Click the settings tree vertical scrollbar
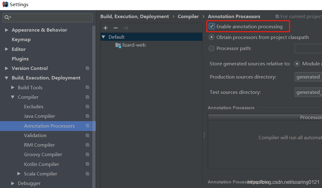 point(94,106)
